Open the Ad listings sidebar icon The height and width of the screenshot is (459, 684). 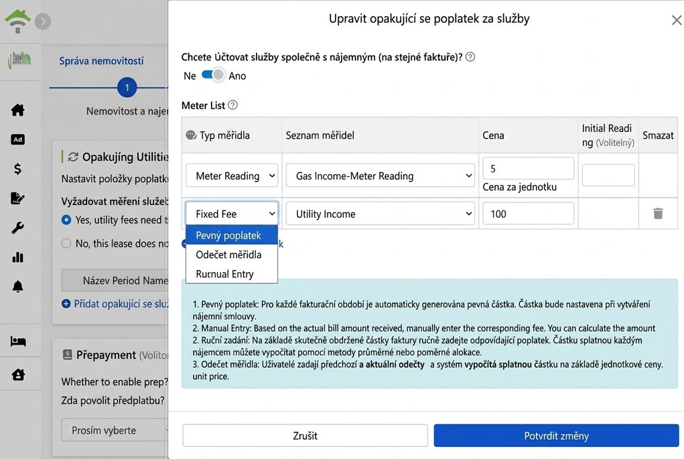click(18, 139)
